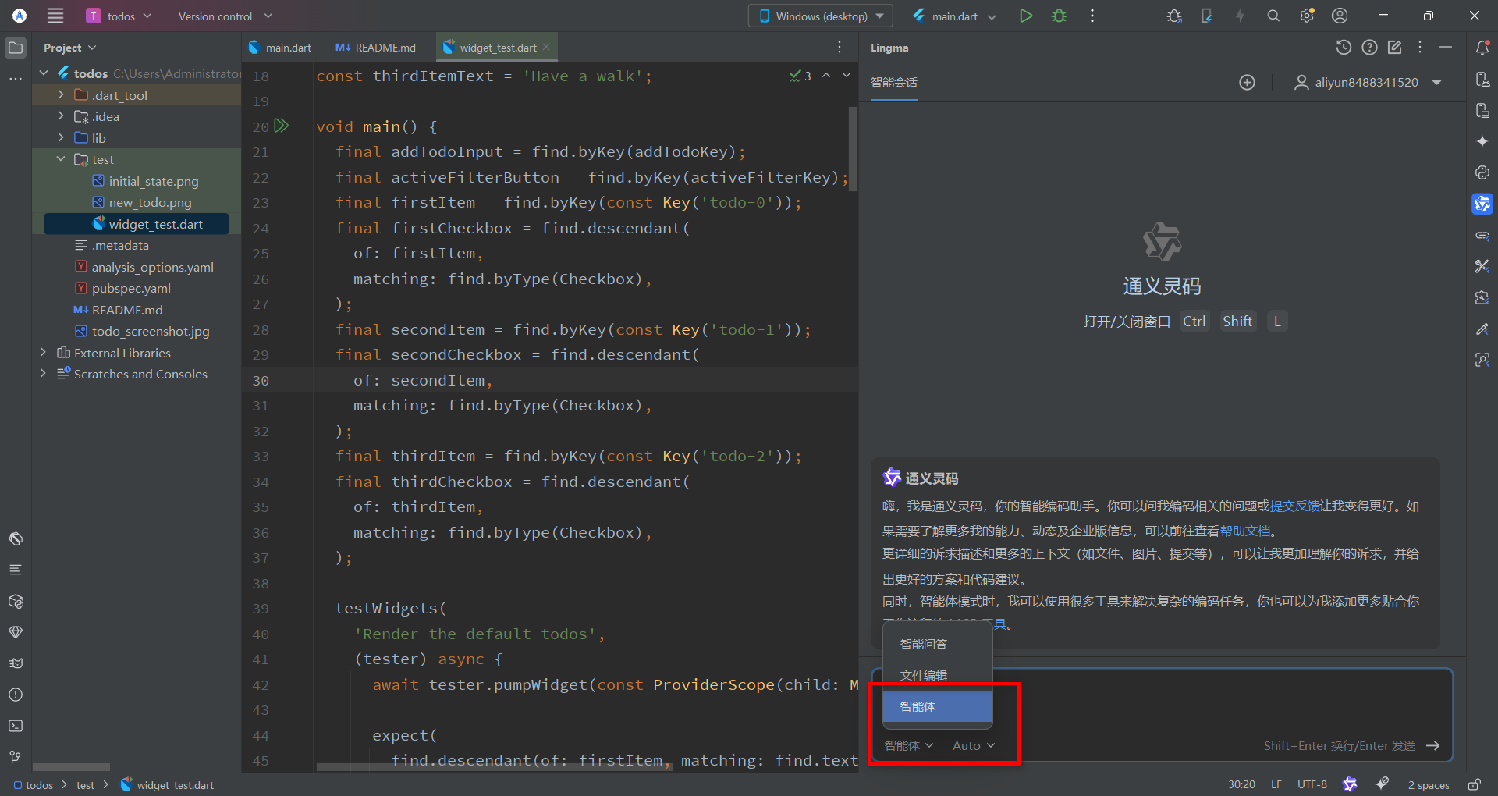1498x796 pixels.
Task: Select 智能问答 mode from the popup
Action: point(938,644)
